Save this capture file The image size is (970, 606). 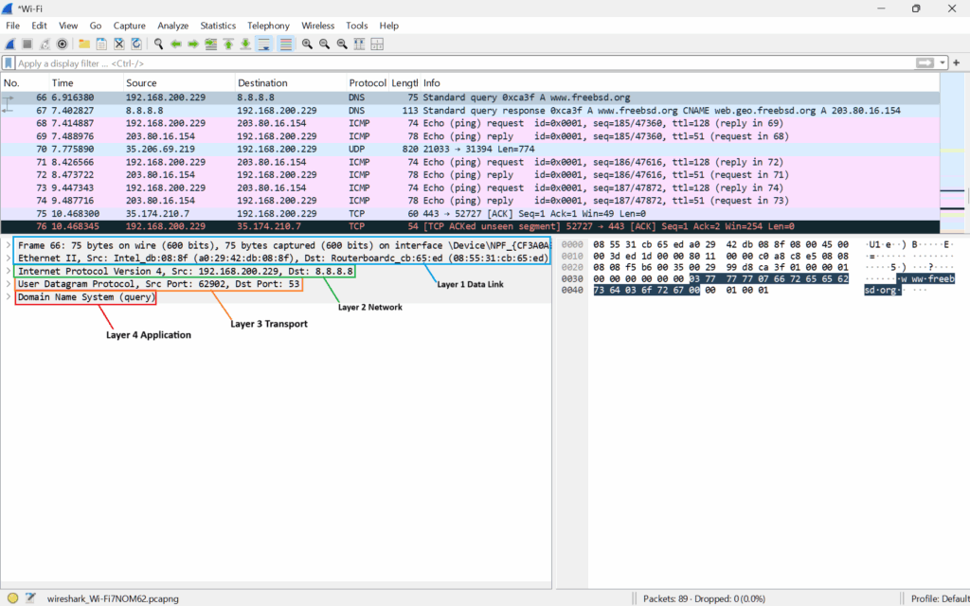tap(101, 44)
